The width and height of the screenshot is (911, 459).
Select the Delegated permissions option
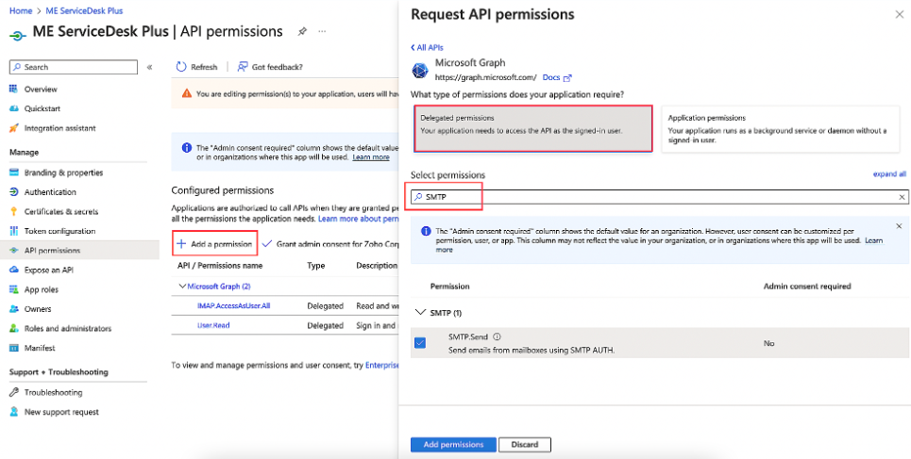pyautogui.click(x=533, y=127)
